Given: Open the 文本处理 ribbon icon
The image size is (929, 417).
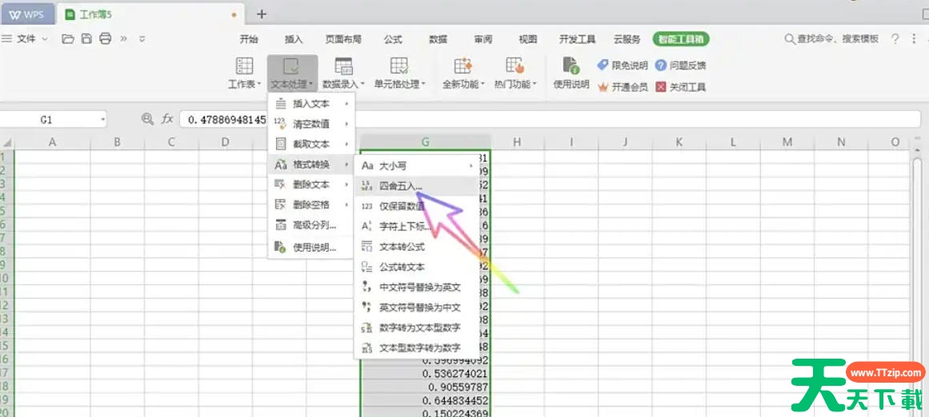Looking at the screenshot, I should [x=291, y=66].
